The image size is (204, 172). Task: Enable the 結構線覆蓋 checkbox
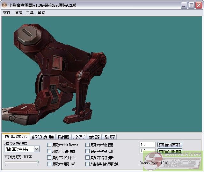pos(87,164)
